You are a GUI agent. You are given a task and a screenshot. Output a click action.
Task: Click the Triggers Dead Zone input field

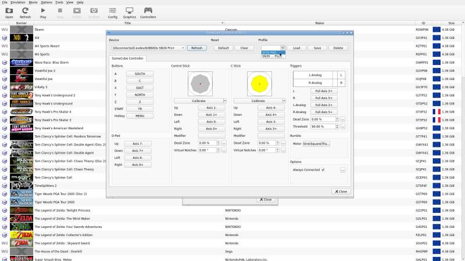click(x=323, y=119)
